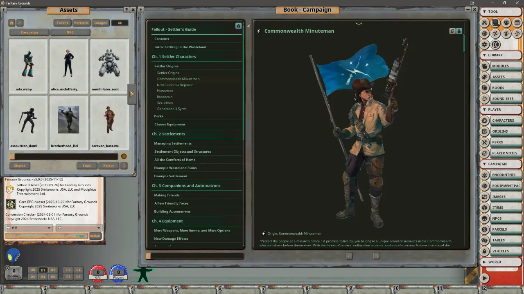Collapse the LIBRARY sidebar section
Screen dimensions: 524x294
tap(501, 55)
